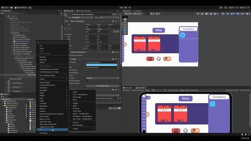251x141 pixels.
Task: Click the blue Image color swatch
Action: 102,65
